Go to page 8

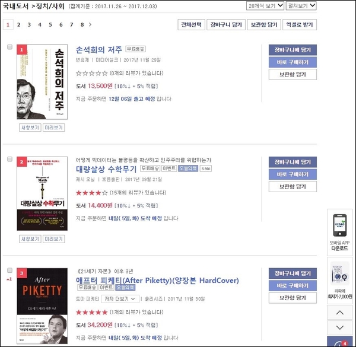pyautogui.click(x=82, y=24)
